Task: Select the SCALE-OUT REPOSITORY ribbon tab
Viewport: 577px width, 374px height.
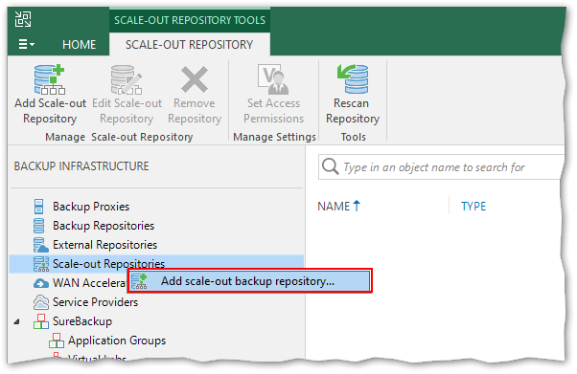Action: click(189, 44)
